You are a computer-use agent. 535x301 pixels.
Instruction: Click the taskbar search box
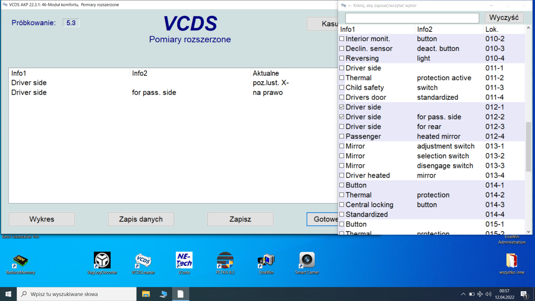(77, 294)
